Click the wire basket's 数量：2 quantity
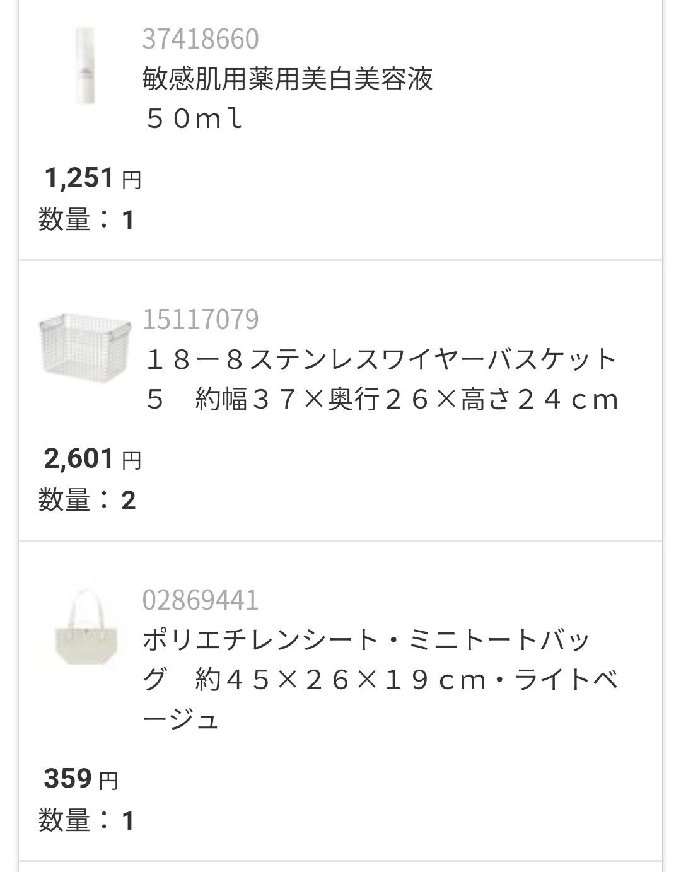 point(86,501)
